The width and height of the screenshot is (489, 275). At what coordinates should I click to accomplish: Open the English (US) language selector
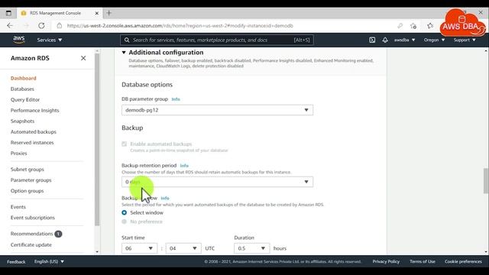(49, 261)
